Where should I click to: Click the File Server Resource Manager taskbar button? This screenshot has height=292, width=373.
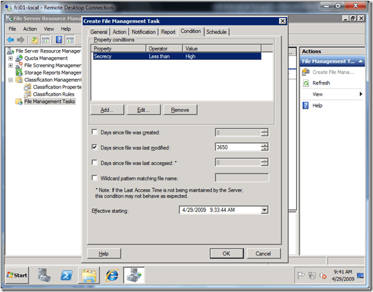[134, 275]
